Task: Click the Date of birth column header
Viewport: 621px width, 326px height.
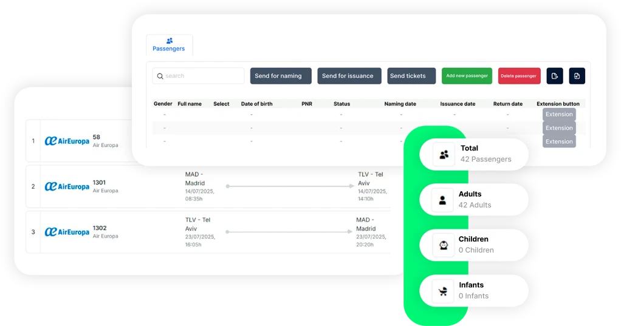Action: click(x=256, y=104)
